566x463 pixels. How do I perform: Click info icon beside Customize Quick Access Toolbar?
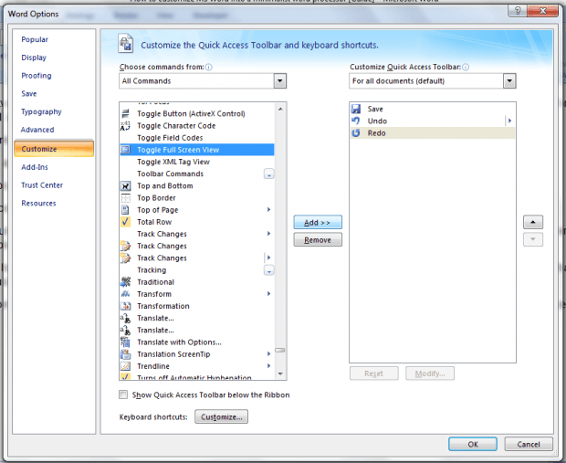click(x=466, y=68)
